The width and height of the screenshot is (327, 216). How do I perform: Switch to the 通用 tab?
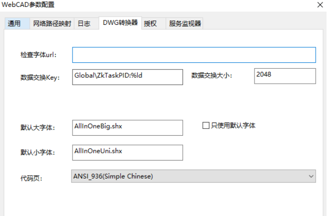click(x=17, y=23)
